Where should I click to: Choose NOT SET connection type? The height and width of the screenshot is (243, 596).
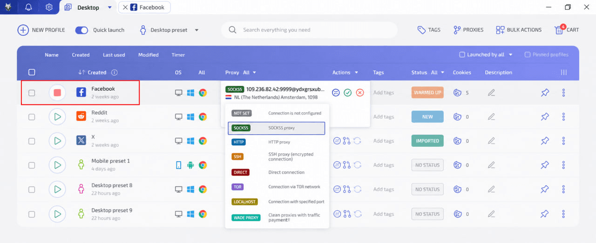(277, 113)
